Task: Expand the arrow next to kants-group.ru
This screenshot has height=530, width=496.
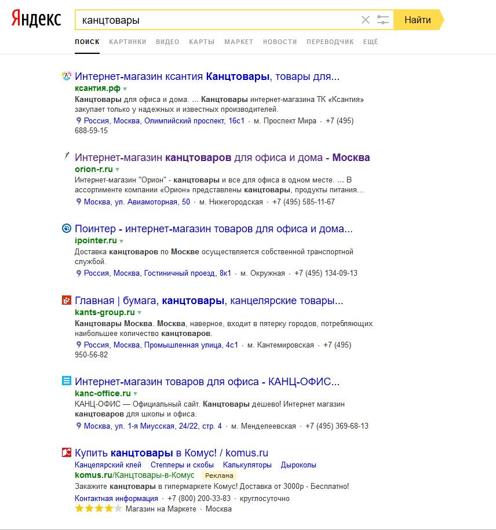Action: pos(139,313)
